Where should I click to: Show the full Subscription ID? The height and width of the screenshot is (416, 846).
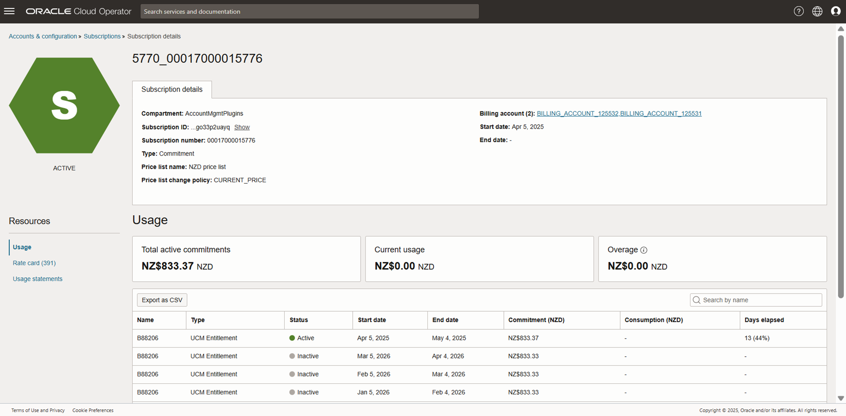click(x=242, y=127)
